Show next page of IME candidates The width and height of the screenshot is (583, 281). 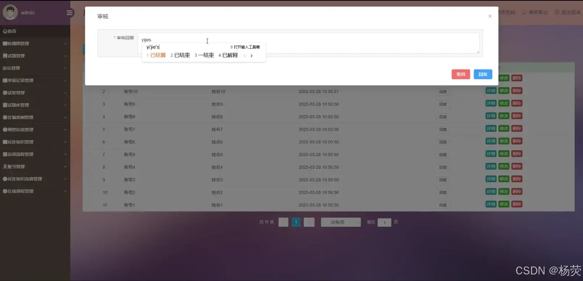tap(251, 55)
